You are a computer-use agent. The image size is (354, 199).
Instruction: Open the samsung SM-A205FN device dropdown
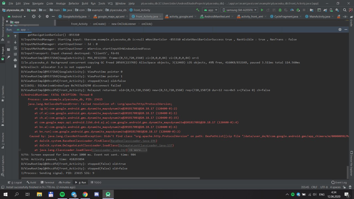pyautogui.click(x=239, y=10)
